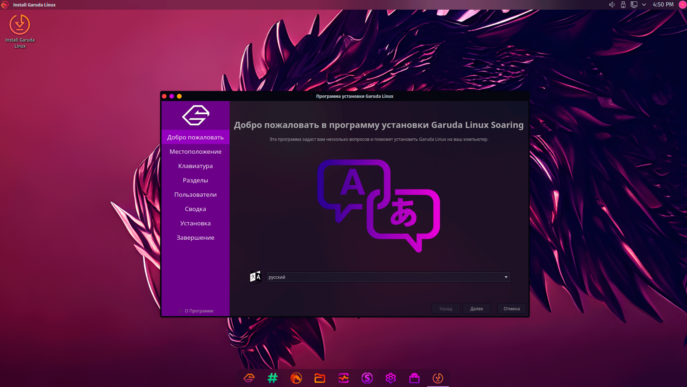687x387 pixels.
Task: Click the description text starting Эта программа задаст
Action: coord(379,139)
